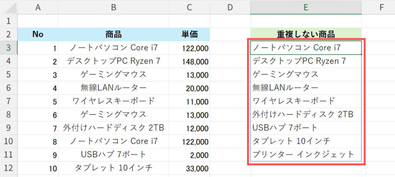The image size is (395, 177).
Task: Select ワイヤレスキーボード in column B
Action: click(113, 101)
